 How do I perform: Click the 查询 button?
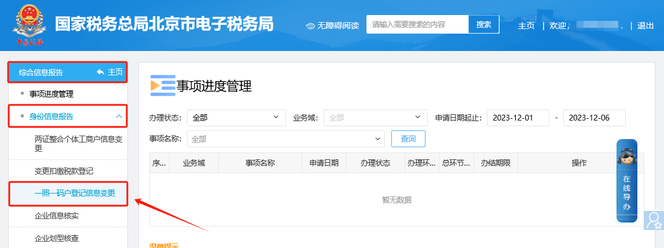click(408, 139)
